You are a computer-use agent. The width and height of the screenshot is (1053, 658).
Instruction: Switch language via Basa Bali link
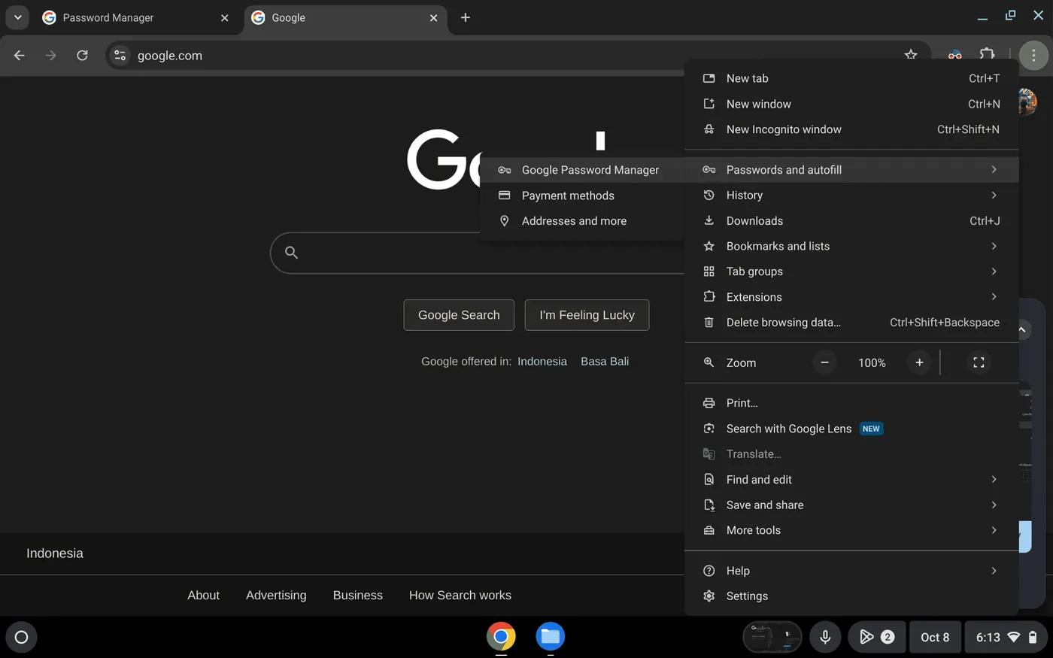605,362
